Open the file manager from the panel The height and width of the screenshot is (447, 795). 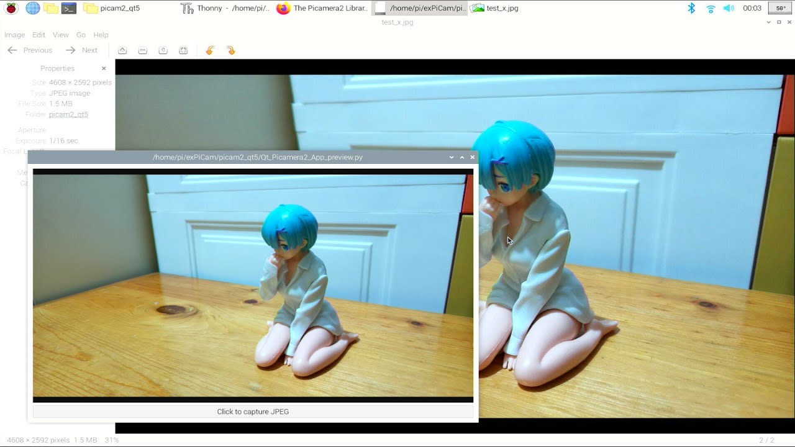coord(51,8)
